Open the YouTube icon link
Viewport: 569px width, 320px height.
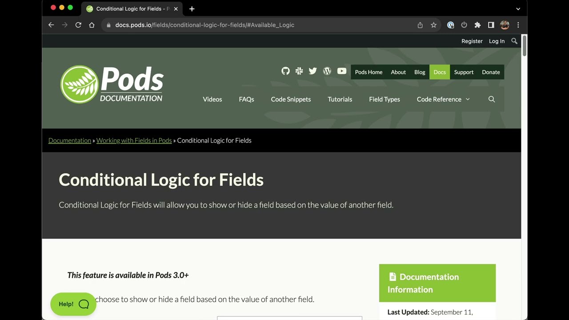(342, 71)
